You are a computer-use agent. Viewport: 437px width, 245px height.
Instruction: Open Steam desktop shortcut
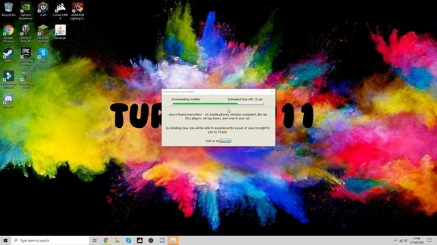[9, 54]
